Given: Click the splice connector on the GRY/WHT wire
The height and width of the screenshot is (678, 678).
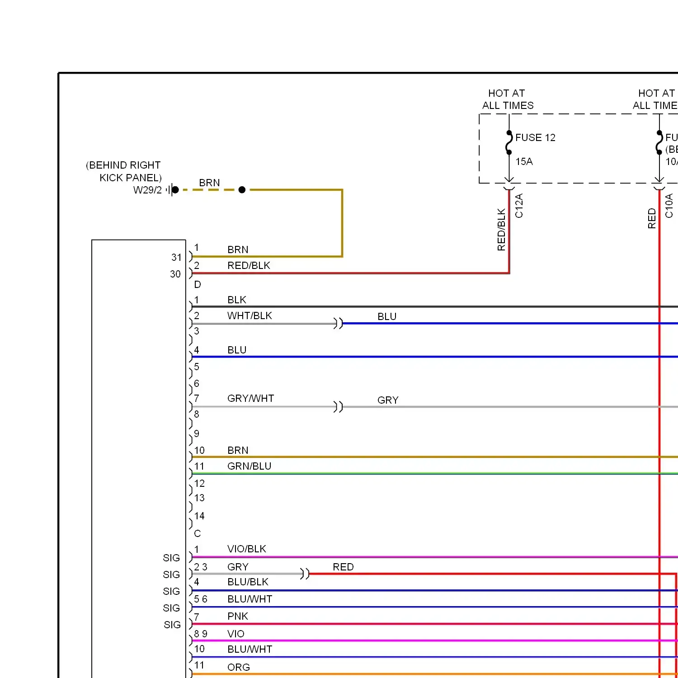Looking at the screenshot, I should pyautogui.click(x=338, y=407).
